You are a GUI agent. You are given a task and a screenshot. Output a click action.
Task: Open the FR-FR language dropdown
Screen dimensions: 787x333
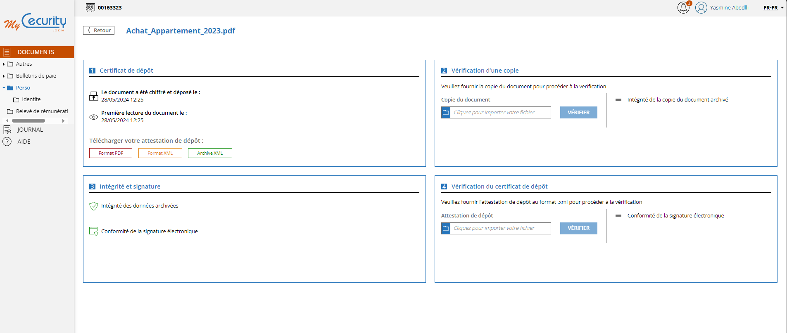pos(773,8)
